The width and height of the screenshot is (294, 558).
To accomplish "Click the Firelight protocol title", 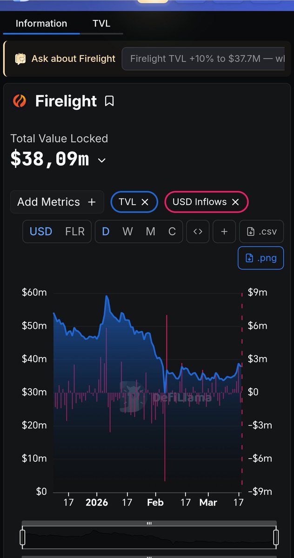I will (x=66, y=101).
